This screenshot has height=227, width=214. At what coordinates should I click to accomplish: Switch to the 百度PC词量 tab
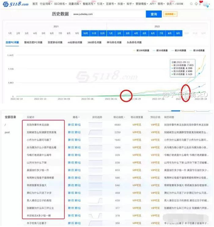pos(12,43)
